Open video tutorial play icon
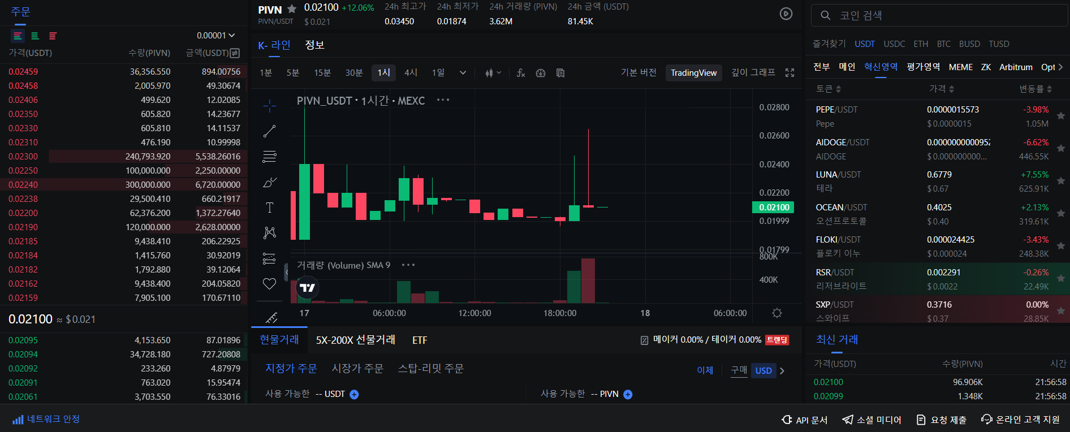Image resolution: width=1070 pixels, height=432 pixels. pyautogui.click(x=786, y=14)
